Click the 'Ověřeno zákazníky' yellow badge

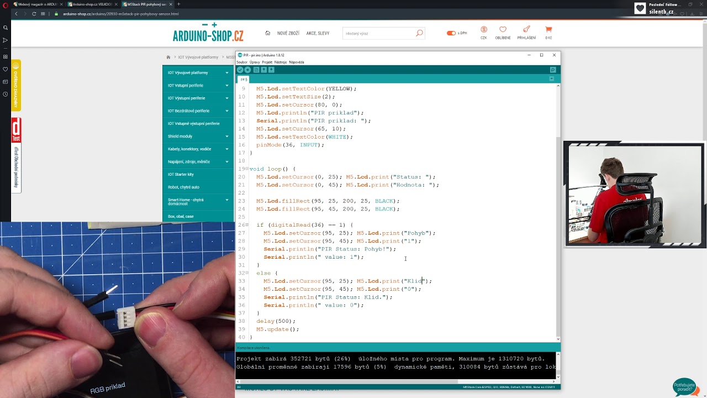click(x=16, y=86)
